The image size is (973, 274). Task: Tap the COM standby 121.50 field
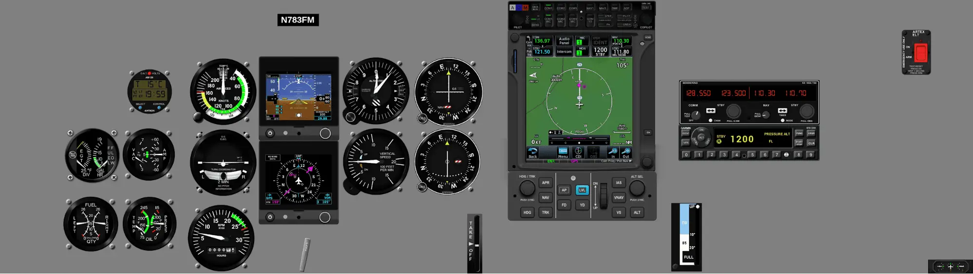pyautogui.click(x=542, y=51)
